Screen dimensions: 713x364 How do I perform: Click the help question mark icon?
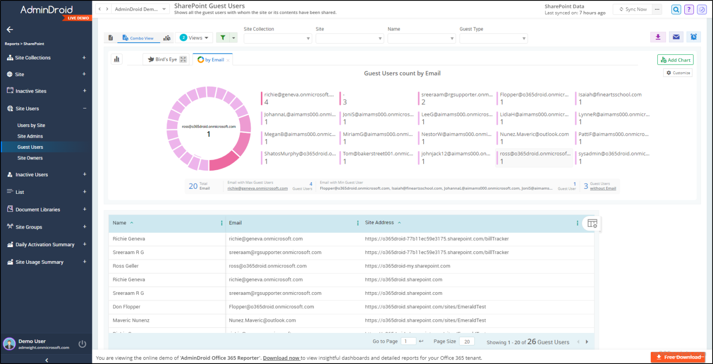click(689, 9)
